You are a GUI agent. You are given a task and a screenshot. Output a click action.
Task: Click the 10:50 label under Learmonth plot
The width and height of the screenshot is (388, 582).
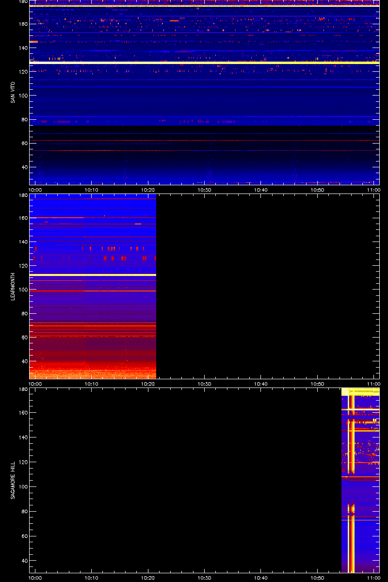tap(317, 384)
